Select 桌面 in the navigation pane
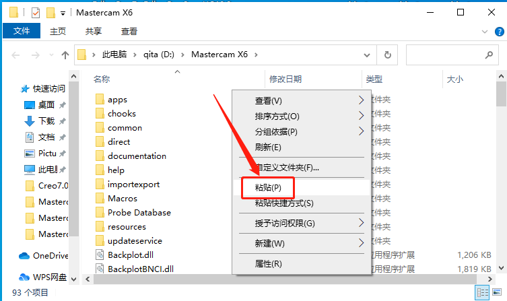 [45, 105]
